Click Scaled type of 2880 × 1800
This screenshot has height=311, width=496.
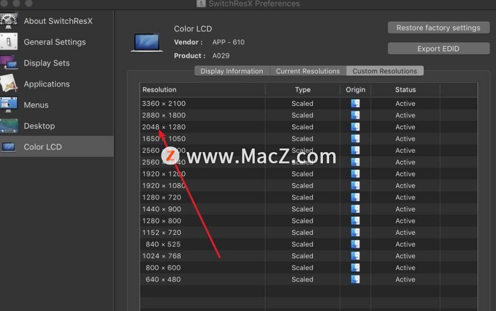302,115
